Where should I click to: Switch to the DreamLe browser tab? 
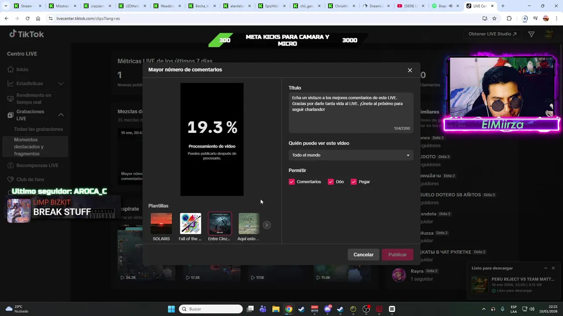(376, 6)
